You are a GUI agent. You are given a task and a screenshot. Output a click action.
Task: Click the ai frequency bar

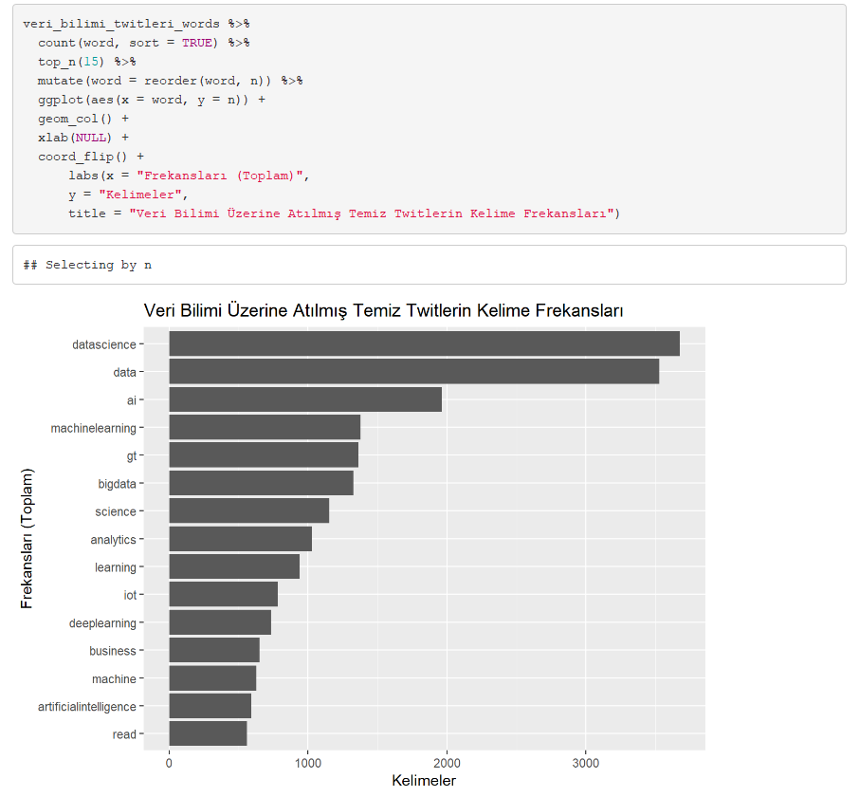point(303,399)
